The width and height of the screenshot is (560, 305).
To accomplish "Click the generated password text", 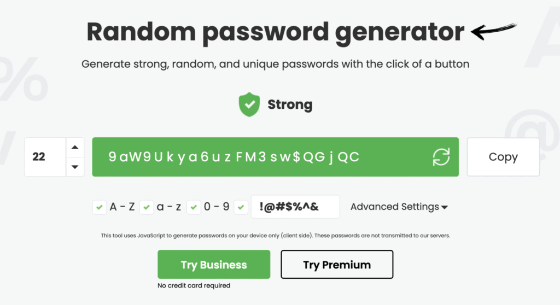I will pos(234,157).
